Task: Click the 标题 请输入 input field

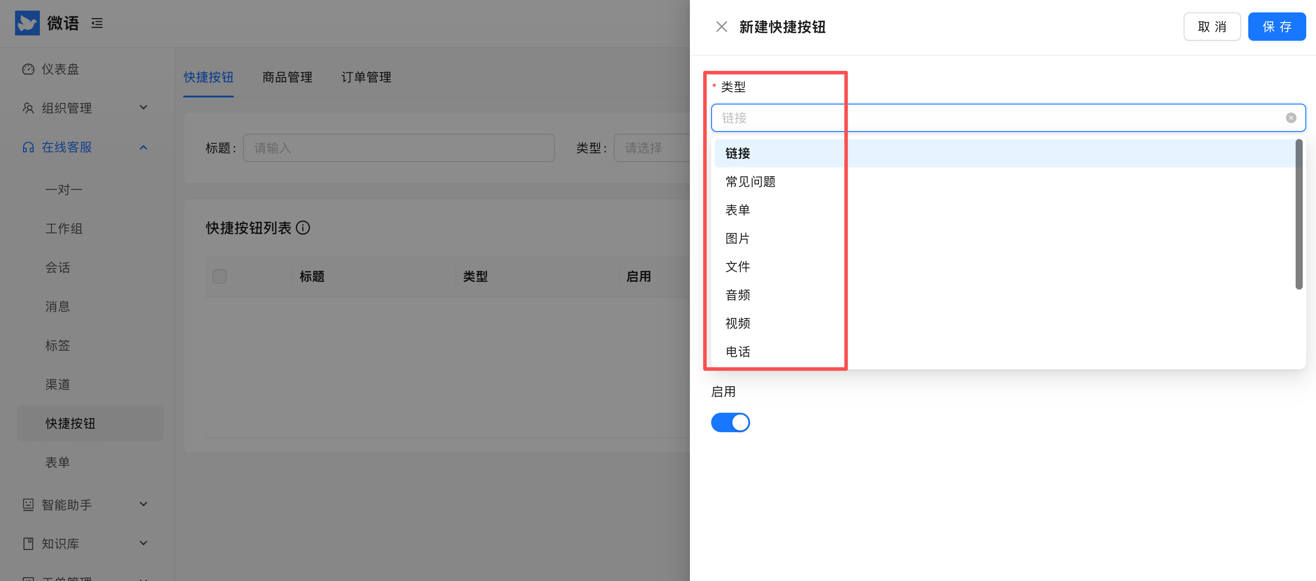Action: (399, 147)
